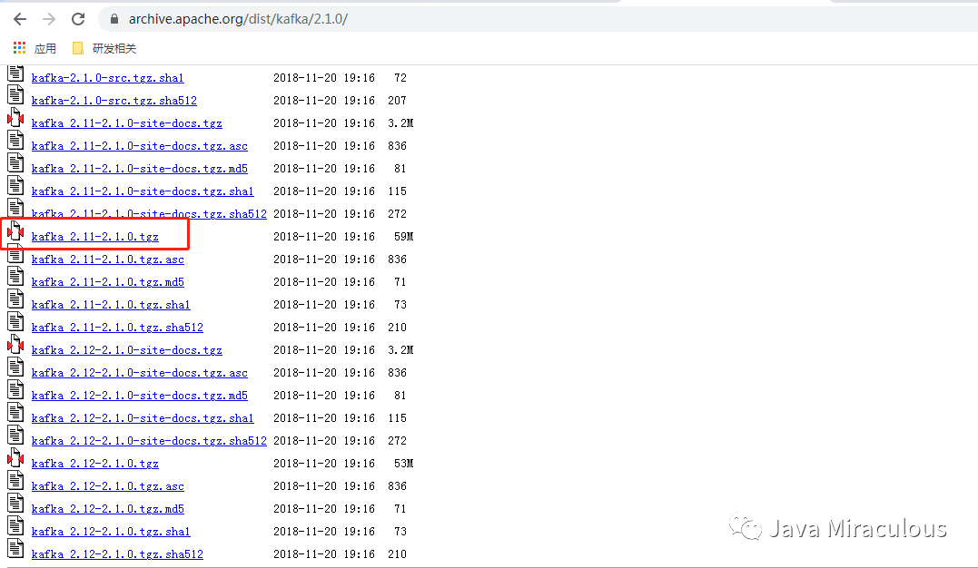Open kafka_2.11-2.1.0.tgz.asc link
Screen dimensions: 978x568
point(108,260)
